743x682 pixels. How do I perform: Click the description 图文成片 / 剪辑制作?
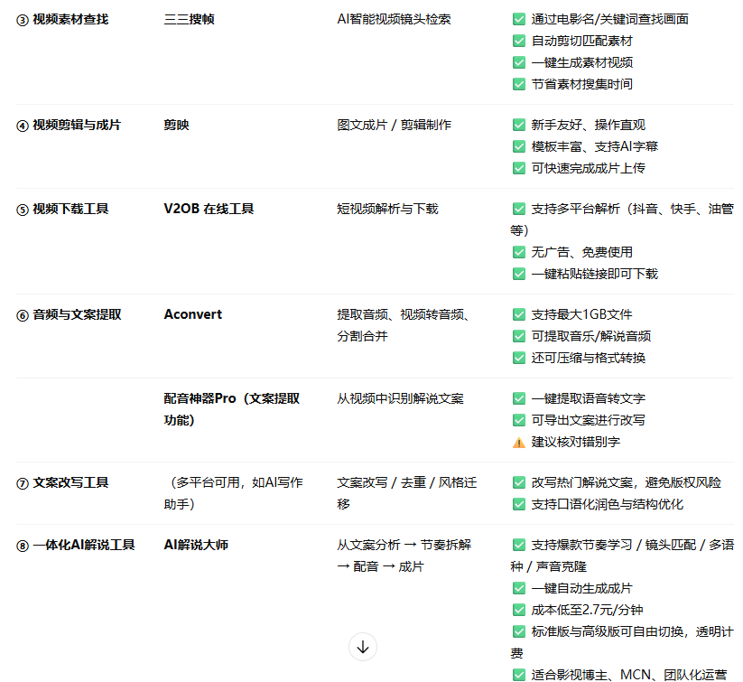click(395, 126)
